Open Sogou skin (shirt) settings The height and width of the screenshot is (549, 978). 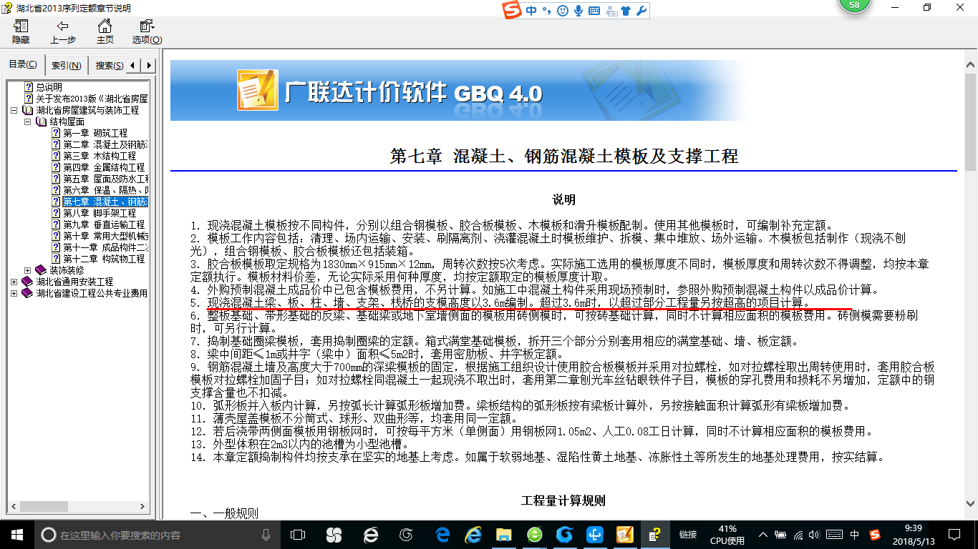click(626, 11)
